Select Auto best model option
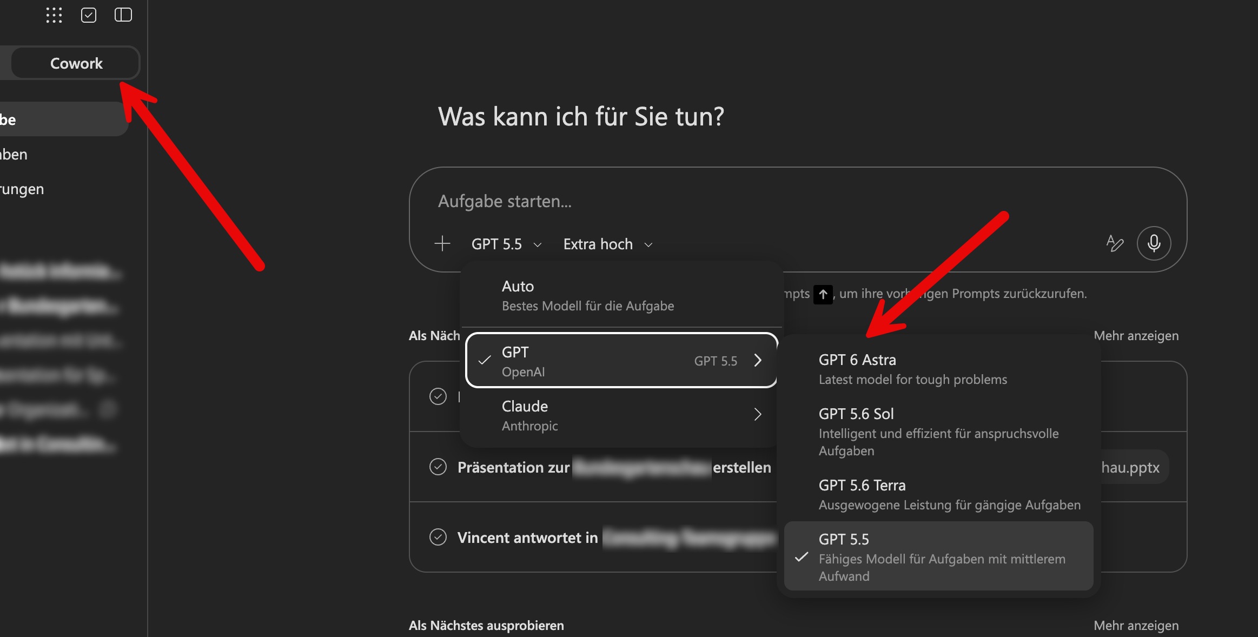Image resolution: width=1258 pixels, height=637 pixels. coord(621,296)
